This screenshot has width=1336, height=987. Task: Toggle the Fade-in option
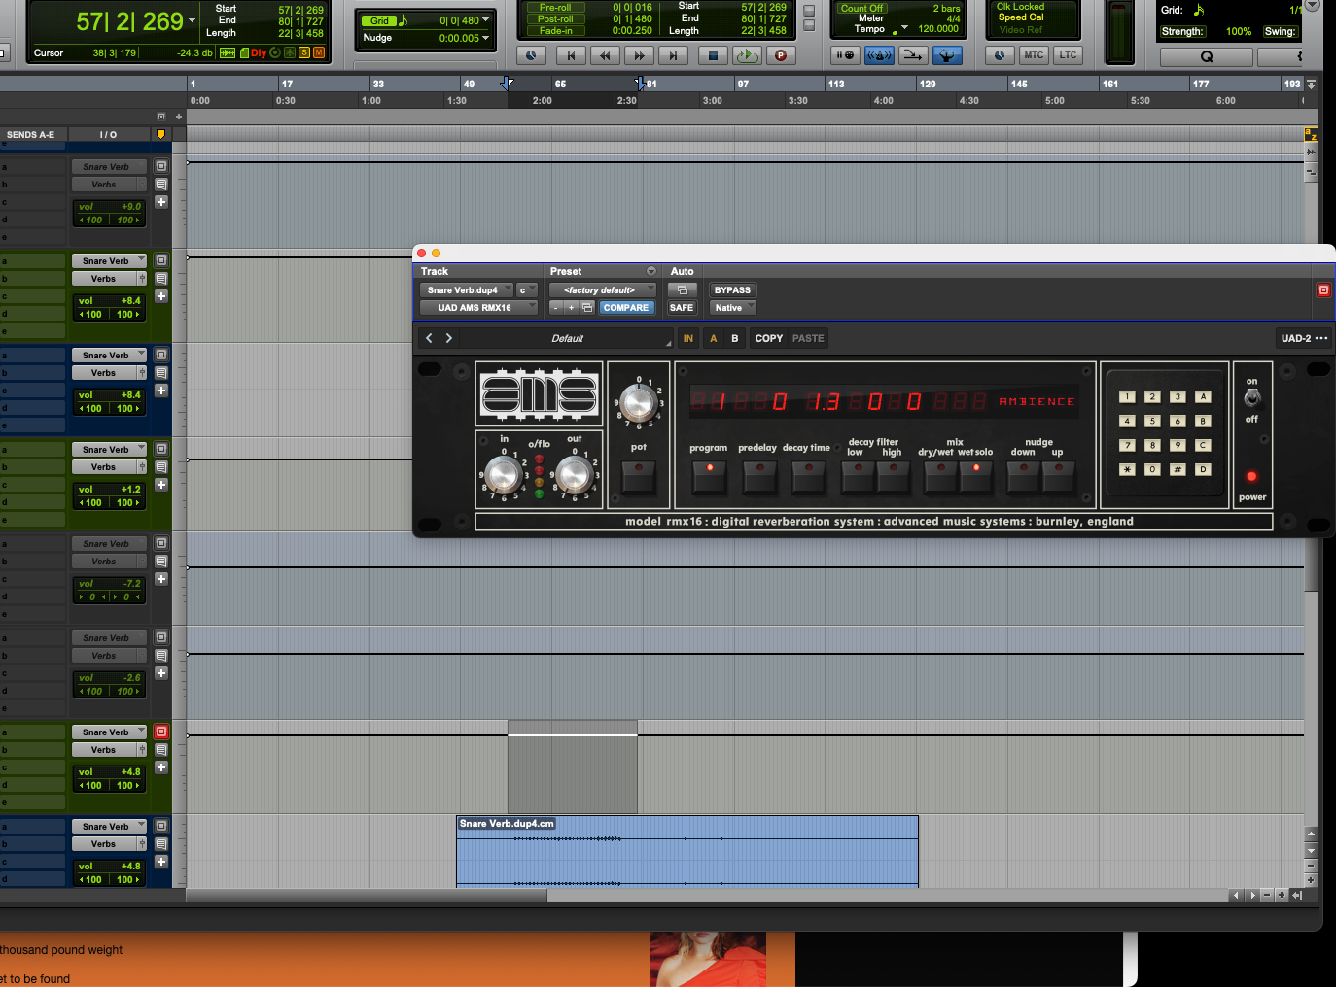tap(555, 31)
